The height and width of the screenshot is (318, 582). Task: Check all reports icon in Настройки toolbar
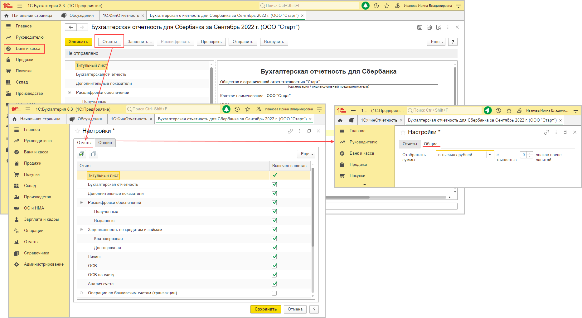81,154
